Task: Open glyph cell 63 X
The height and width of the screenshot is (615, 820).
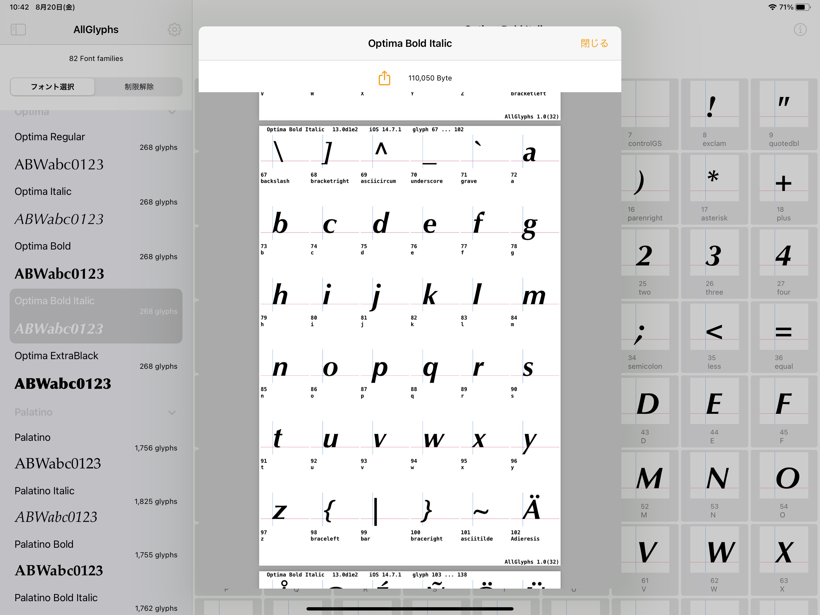Action: point(784,560)
